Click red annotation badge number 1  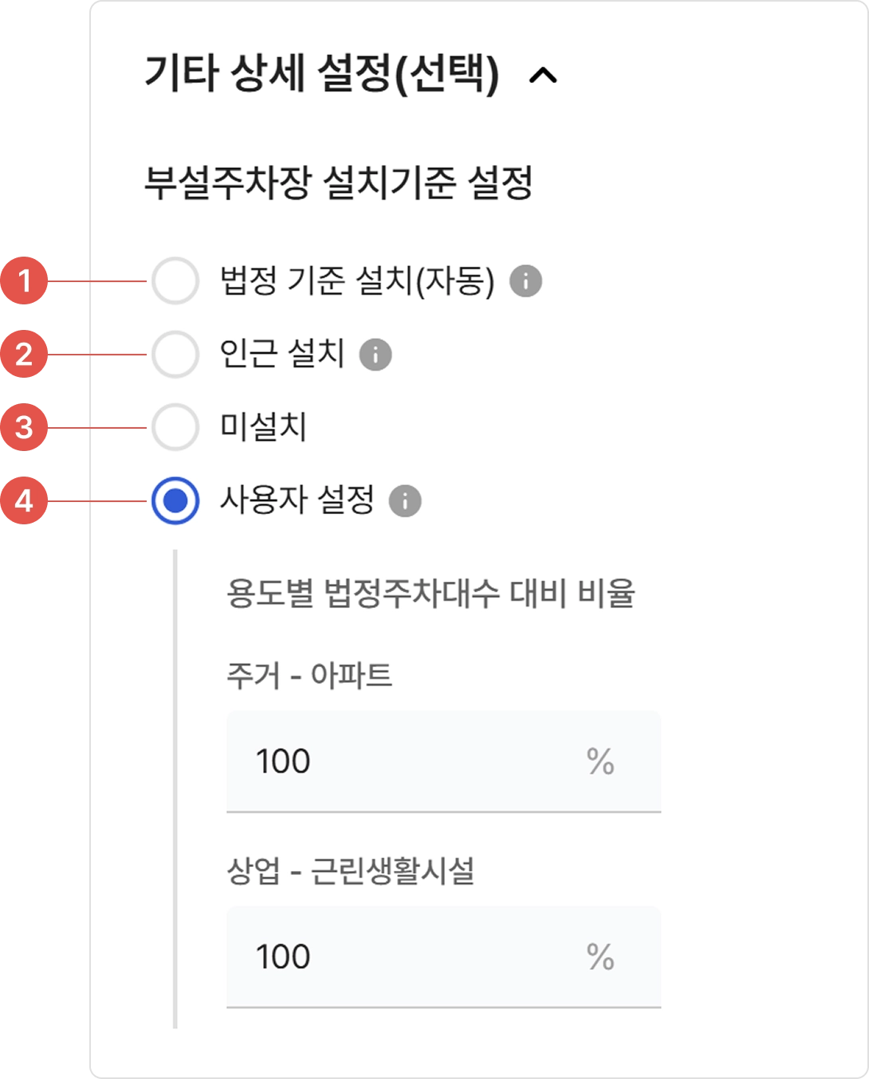tap(25, 281)
